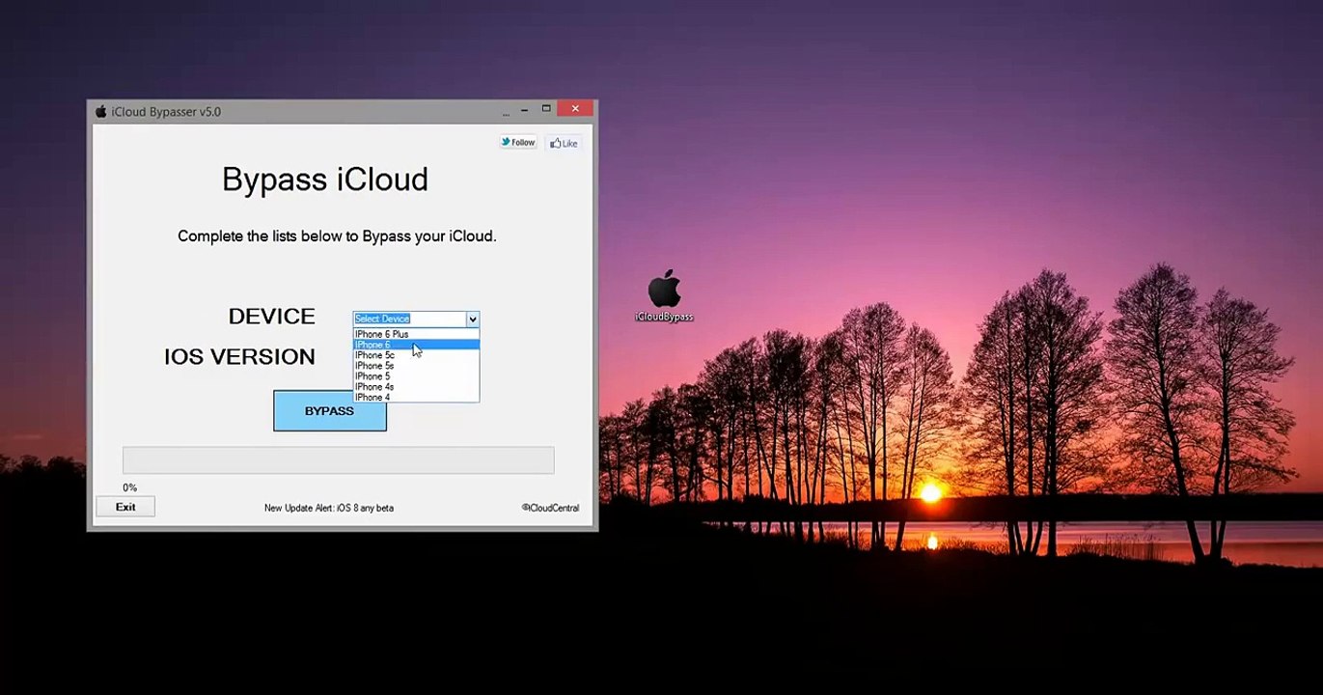Choose iPhone 6 from the device list
The image size is (1323, 695).
click(x=416, y=345)
